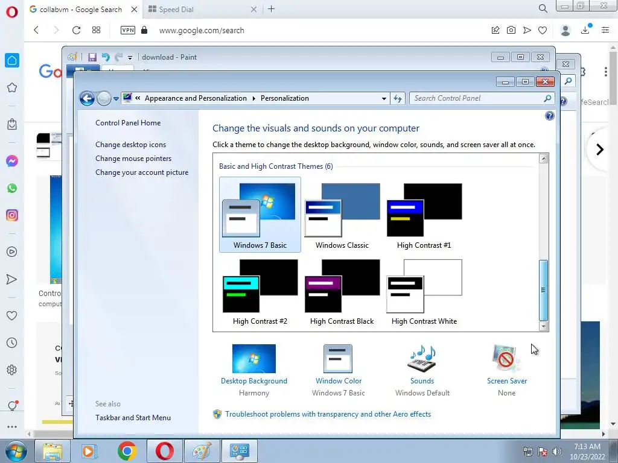Expand Paint quick access toolbar dropdown
The image size is (618, 463).
tap(130, 57)
